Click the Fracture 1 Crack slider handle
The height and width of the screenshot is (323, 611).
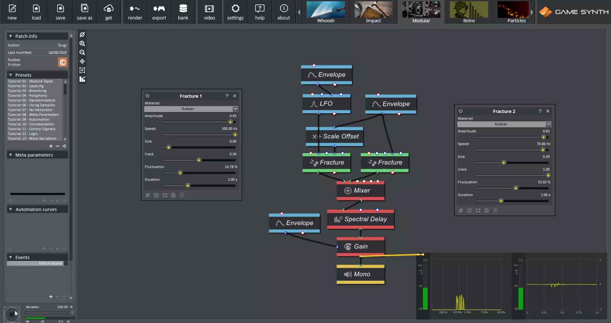tap(199, 160)
